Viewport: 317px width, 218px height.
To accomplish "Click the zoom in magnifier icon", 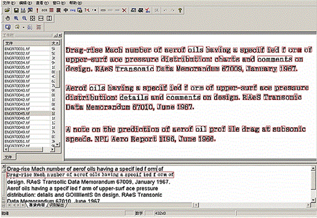I will 16,18.
